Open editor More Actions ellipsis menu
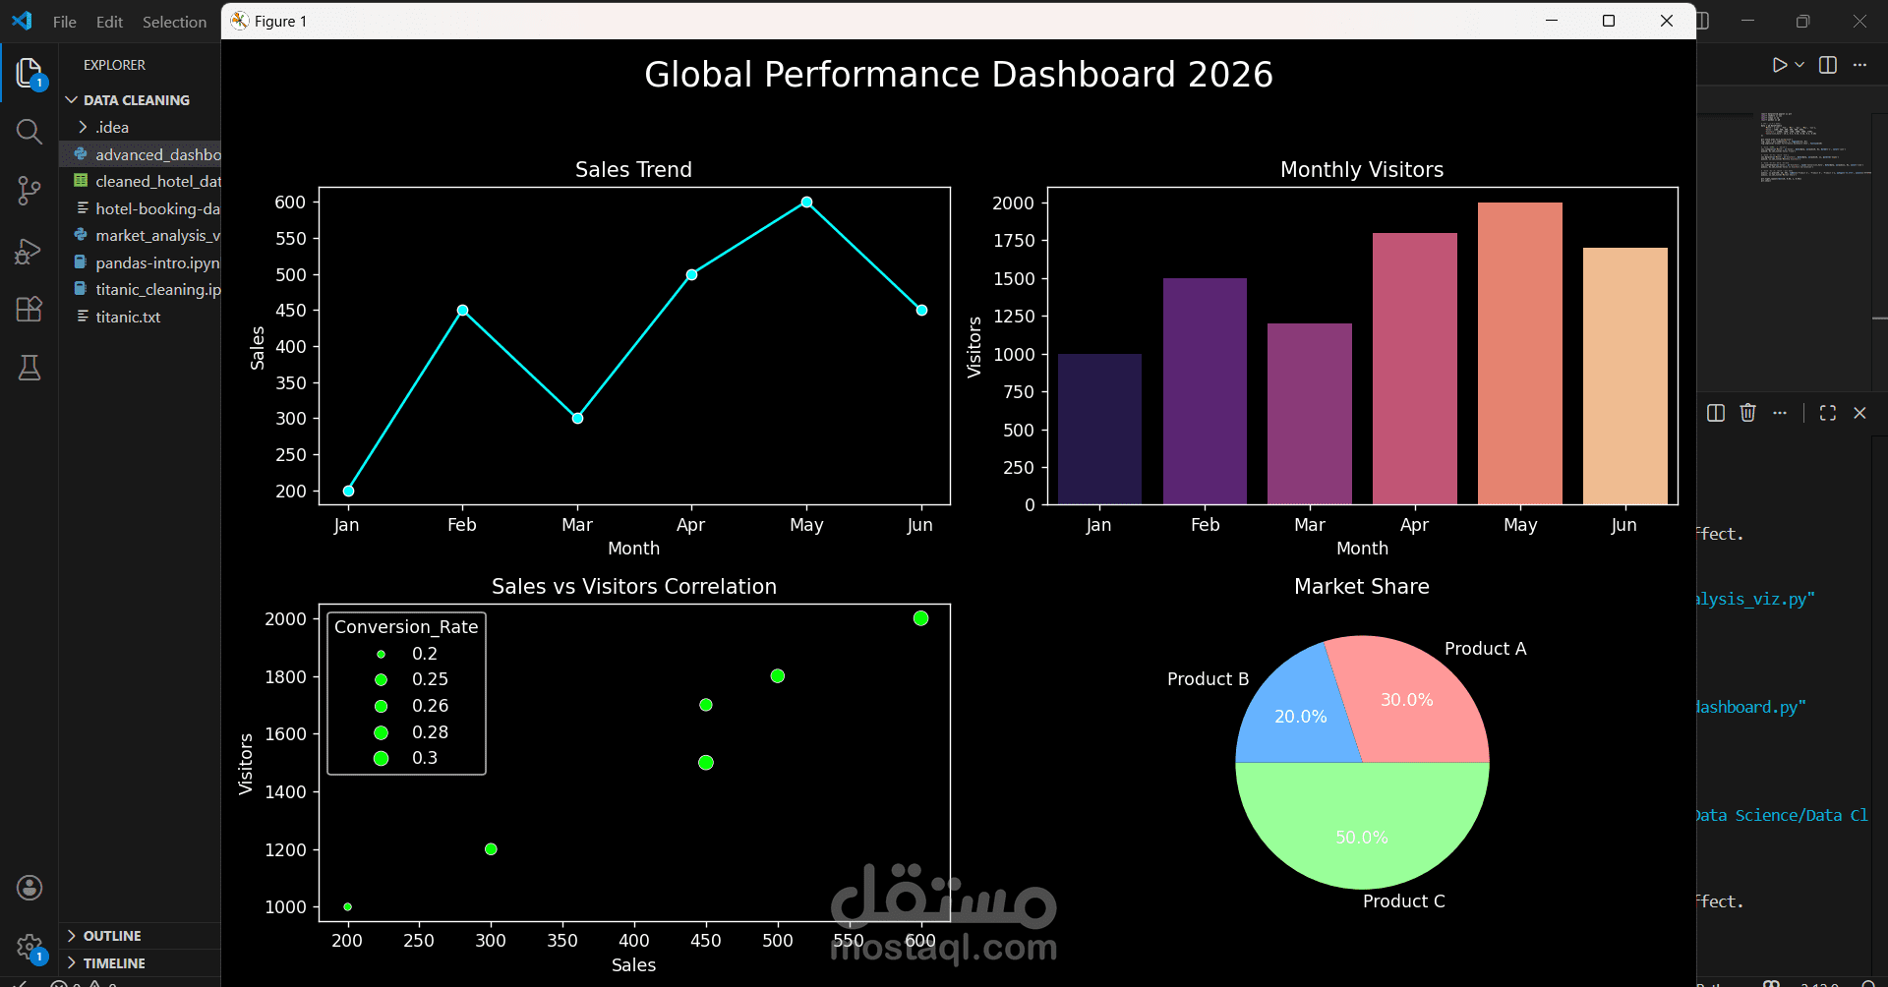 click(x=1859, y=65)
